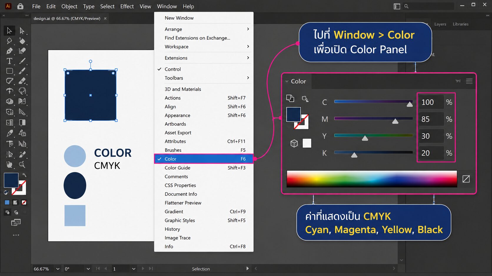Go to next artboard button
This screenshot has height=276, width=492.
point(143,268)
